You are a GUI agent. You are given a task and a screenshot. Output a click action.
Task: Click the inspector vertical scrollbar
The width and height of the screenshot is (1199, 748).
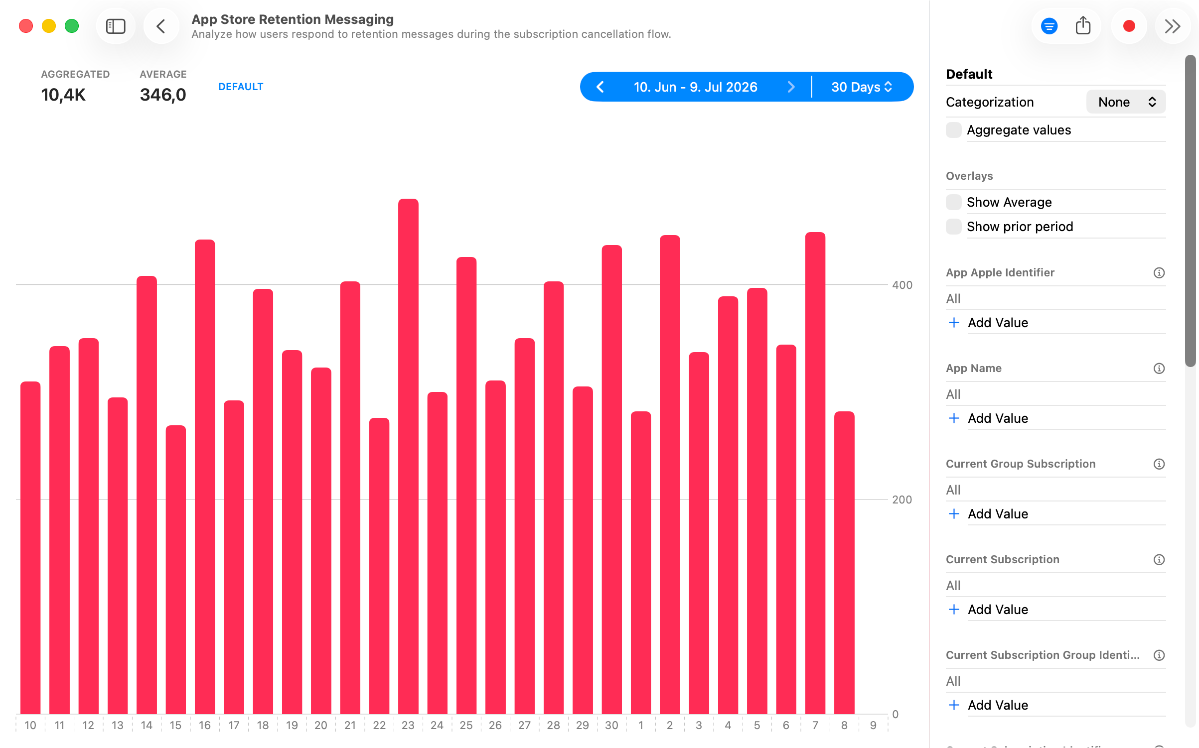click(1190, 211)
